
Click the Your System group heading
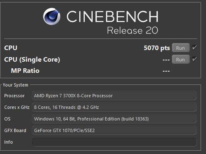coord(15,85)
